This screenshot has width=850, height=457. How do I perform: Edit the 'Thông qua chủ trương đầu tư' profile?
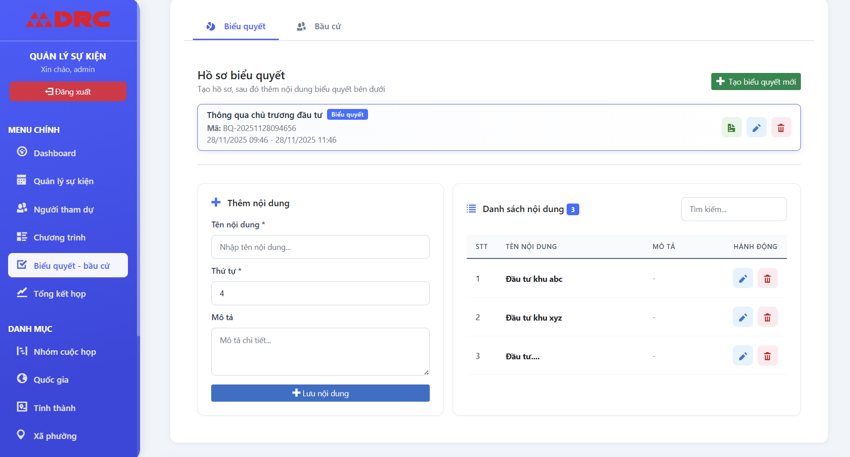click(x=756, y=128)
